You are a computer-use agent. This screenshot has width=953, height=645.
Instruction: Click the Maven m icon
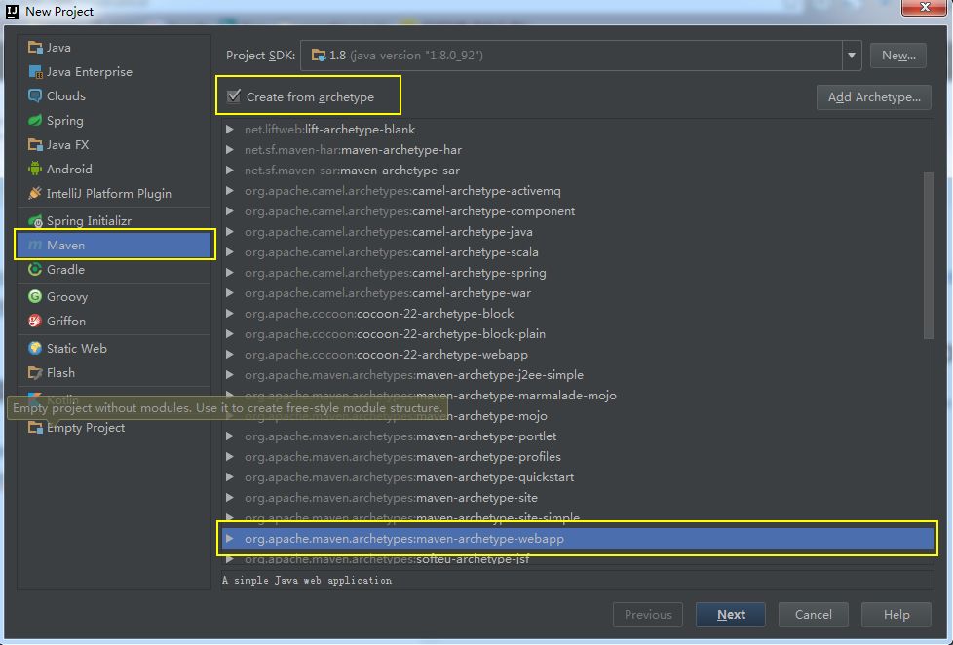[35, 245]
